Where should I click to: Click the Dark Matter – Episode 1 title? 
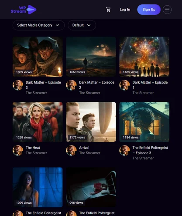tap(150, 85)
